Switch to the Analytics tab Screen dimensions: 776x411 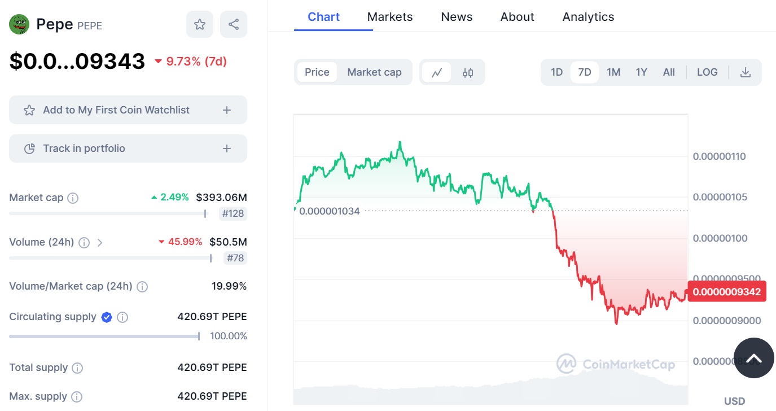(x=588, y=17)
